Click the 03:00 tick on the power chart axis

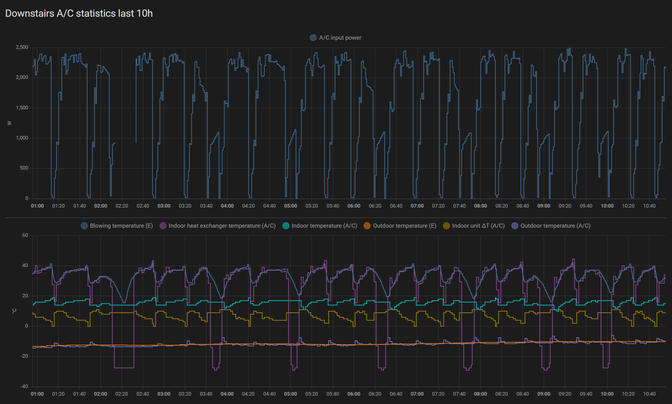point(164,206)
